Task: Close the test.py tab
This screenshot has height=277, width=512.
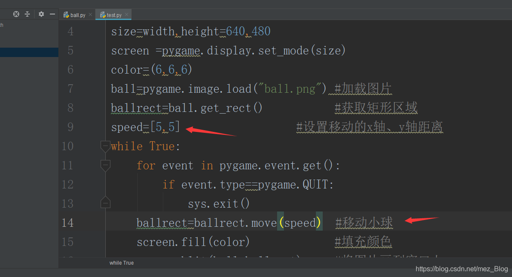Action: [127, 14]
